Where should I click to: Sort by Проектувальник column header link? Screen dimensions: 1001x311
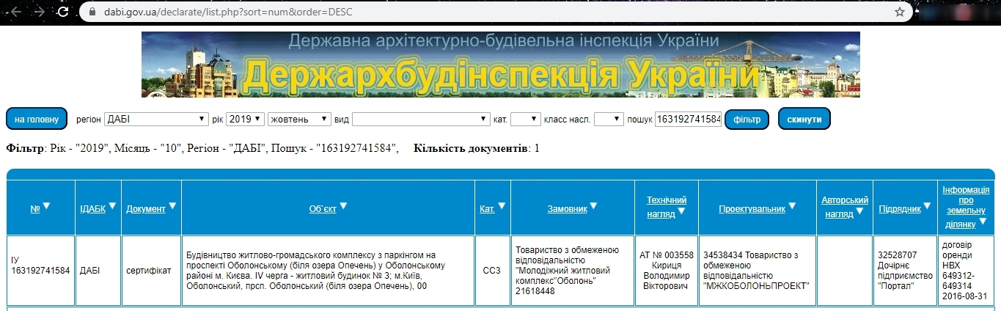click(752, 209)
